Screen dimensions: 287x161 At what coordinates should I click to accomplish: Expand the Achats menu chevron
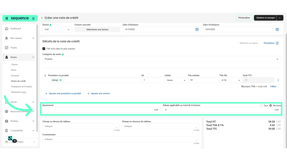point(33,102)
